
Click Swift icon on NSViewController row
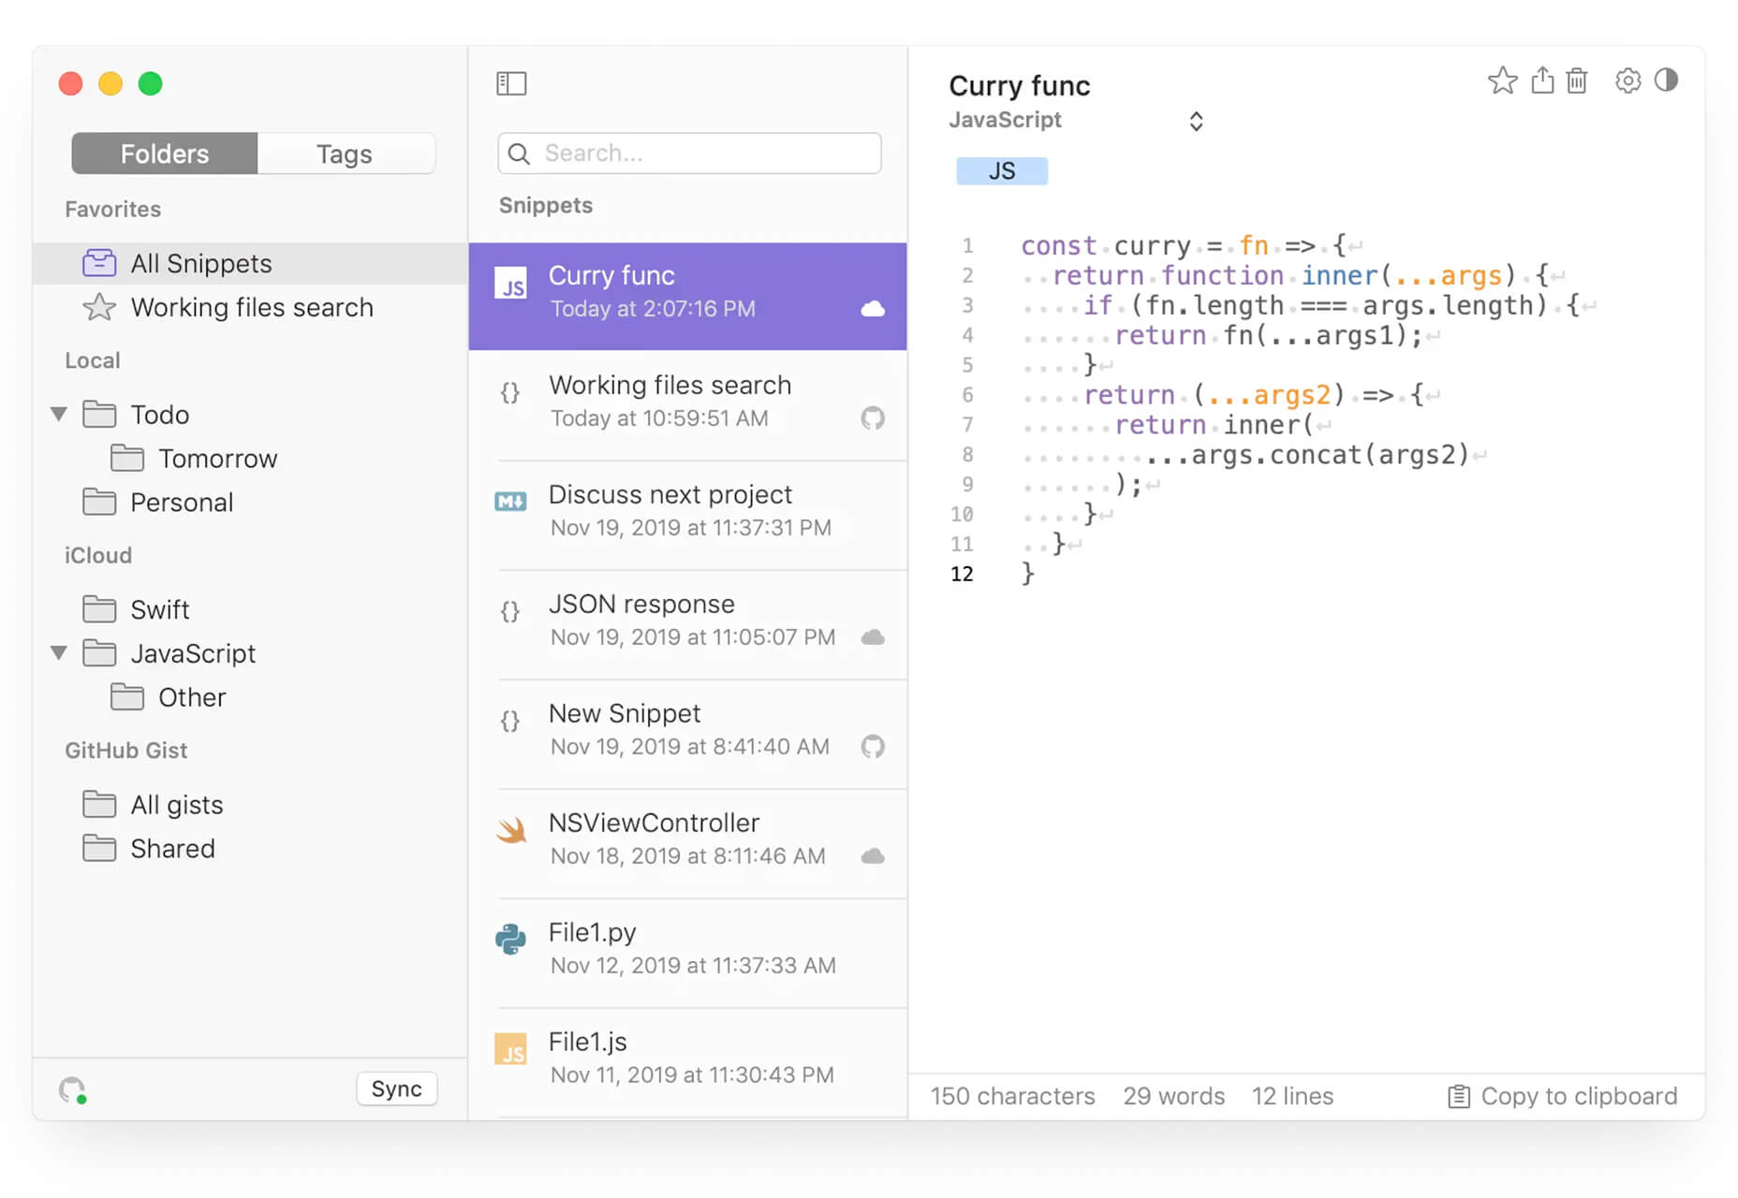511,830
